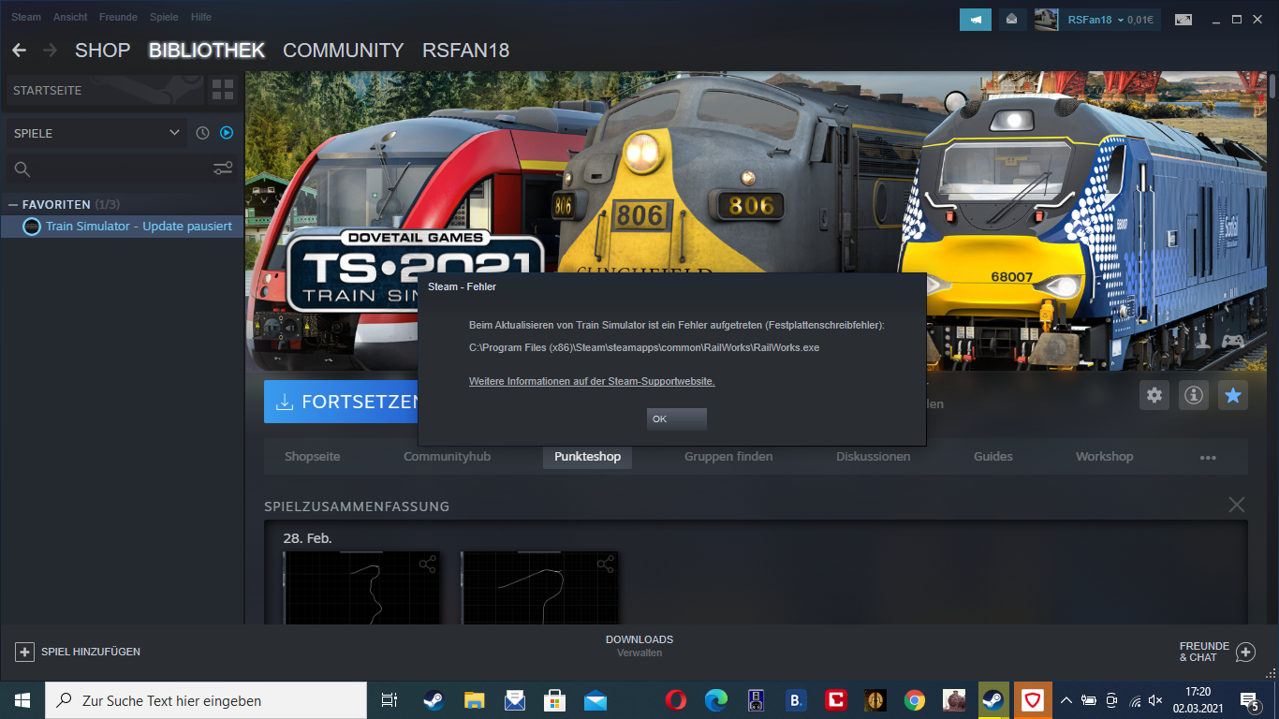Click the megaphone announcements icon

pyautogui.click(x=976, y=19)
